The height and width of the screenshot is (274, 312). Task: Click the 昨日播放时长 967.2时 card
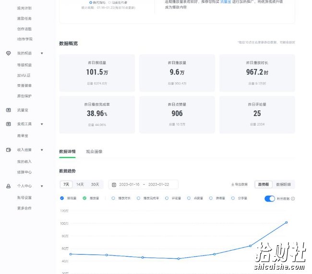click(x=257, y=73)
